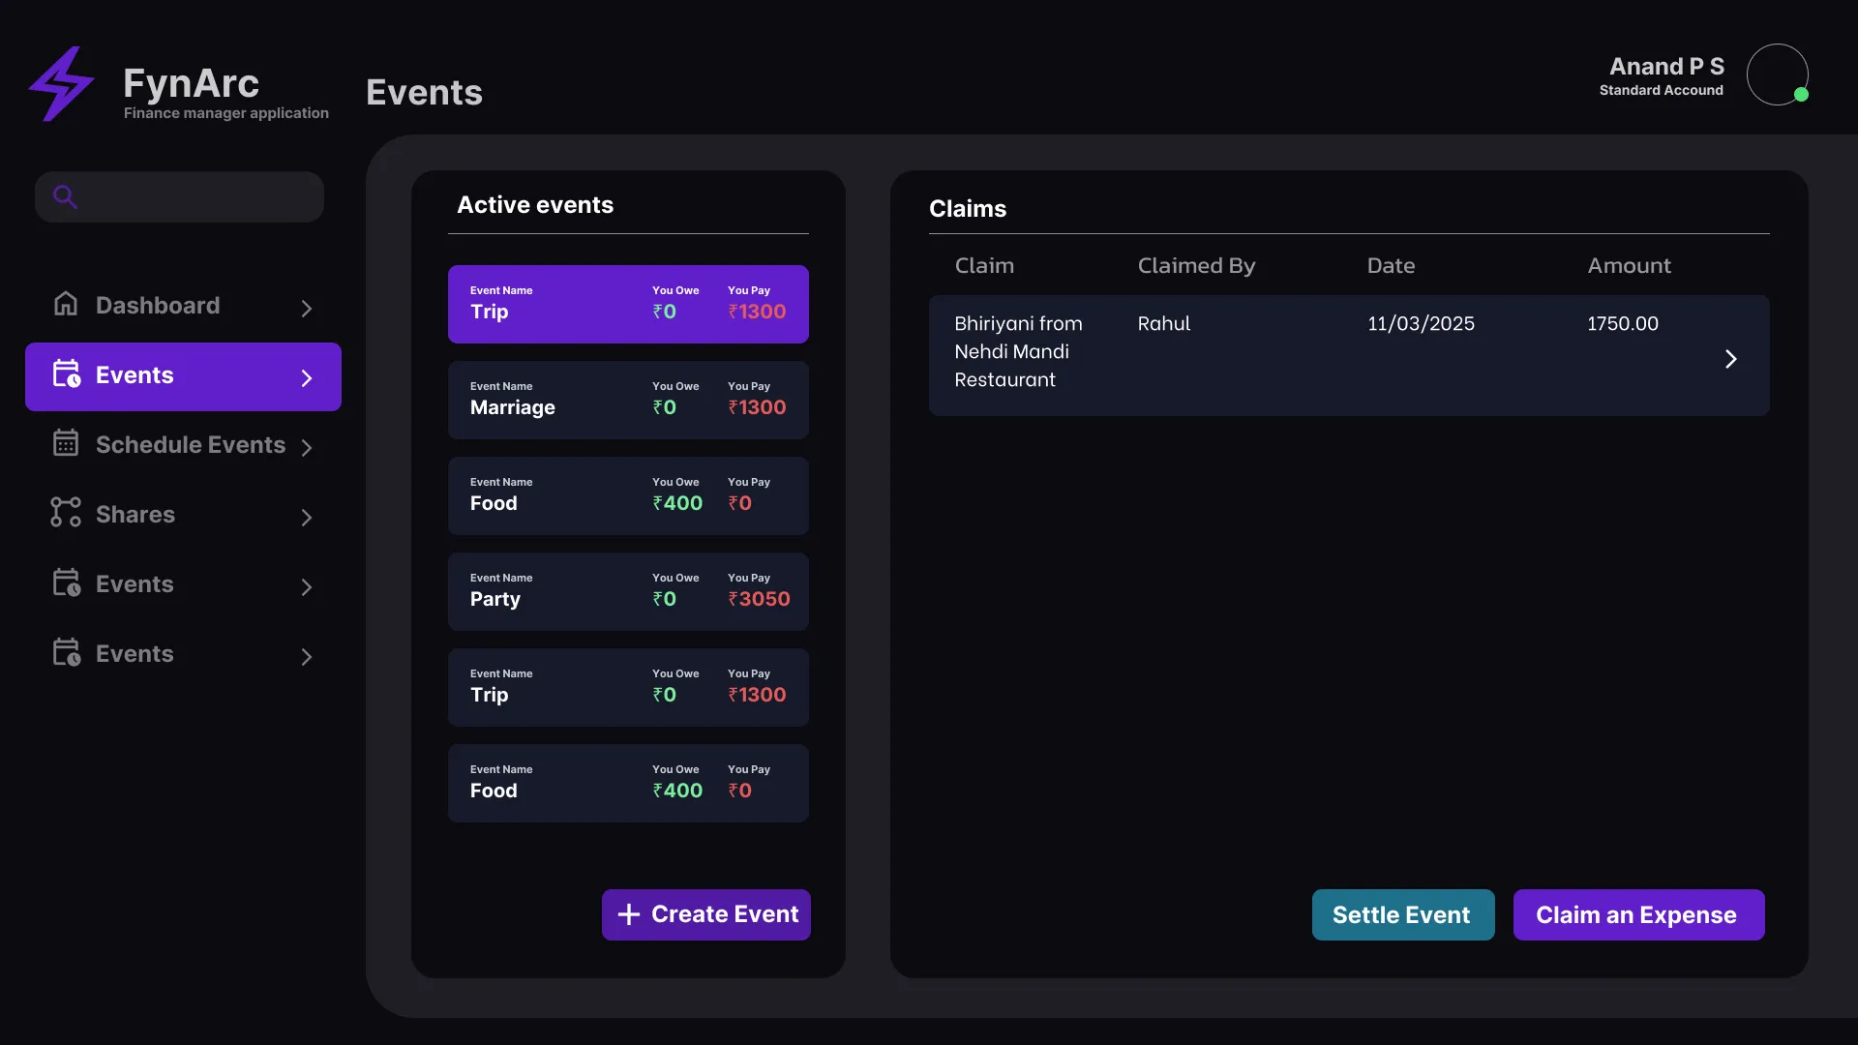
Task: Expand the Shares section chevron
Action: coord(307,517)
